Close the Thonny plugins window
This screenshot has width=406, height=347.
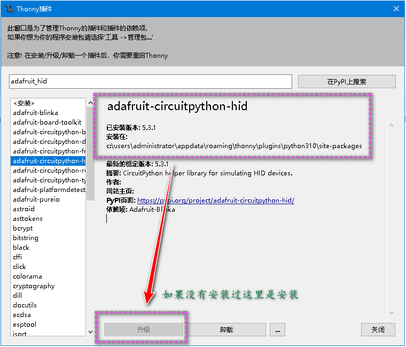[396, 9]
